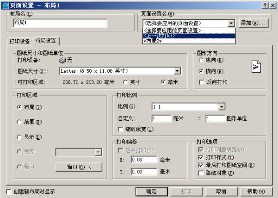Click the X offset input field
Screen dimensions: 278x198
coord(144,160)
